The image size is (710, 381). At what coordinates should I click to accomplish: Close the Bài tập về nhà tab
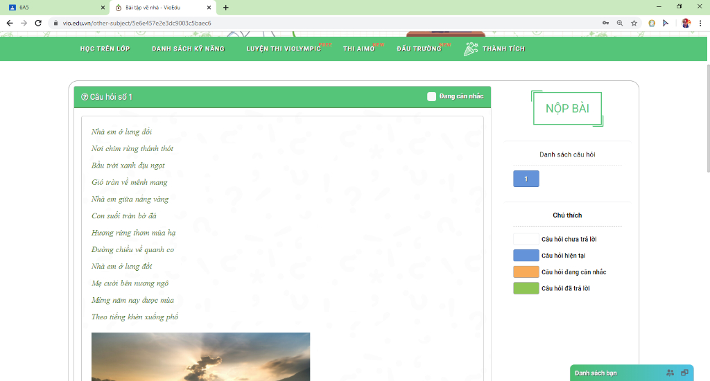(x=209, y=7)
